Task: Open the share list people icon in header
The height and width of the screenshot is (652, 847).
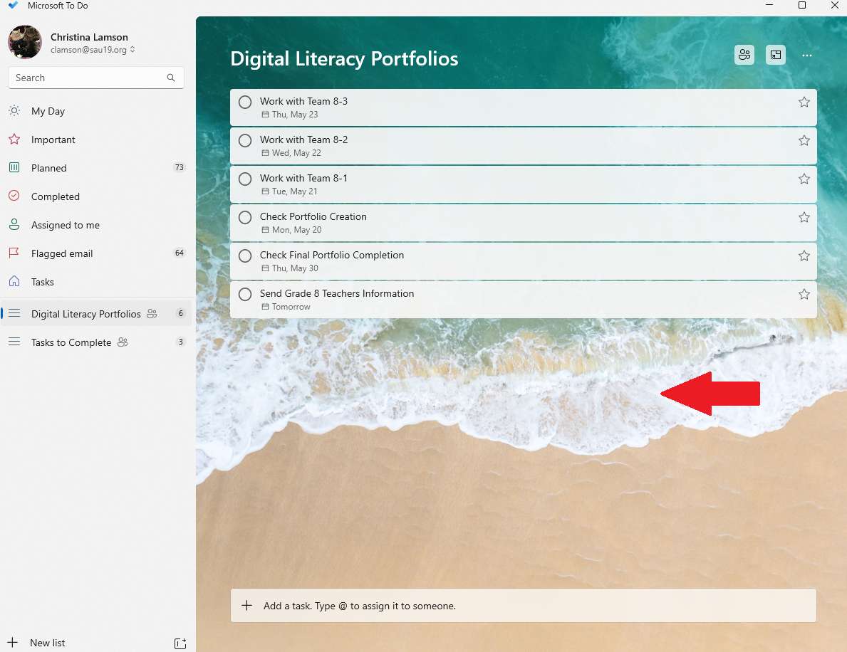Action: coord(744,55)
